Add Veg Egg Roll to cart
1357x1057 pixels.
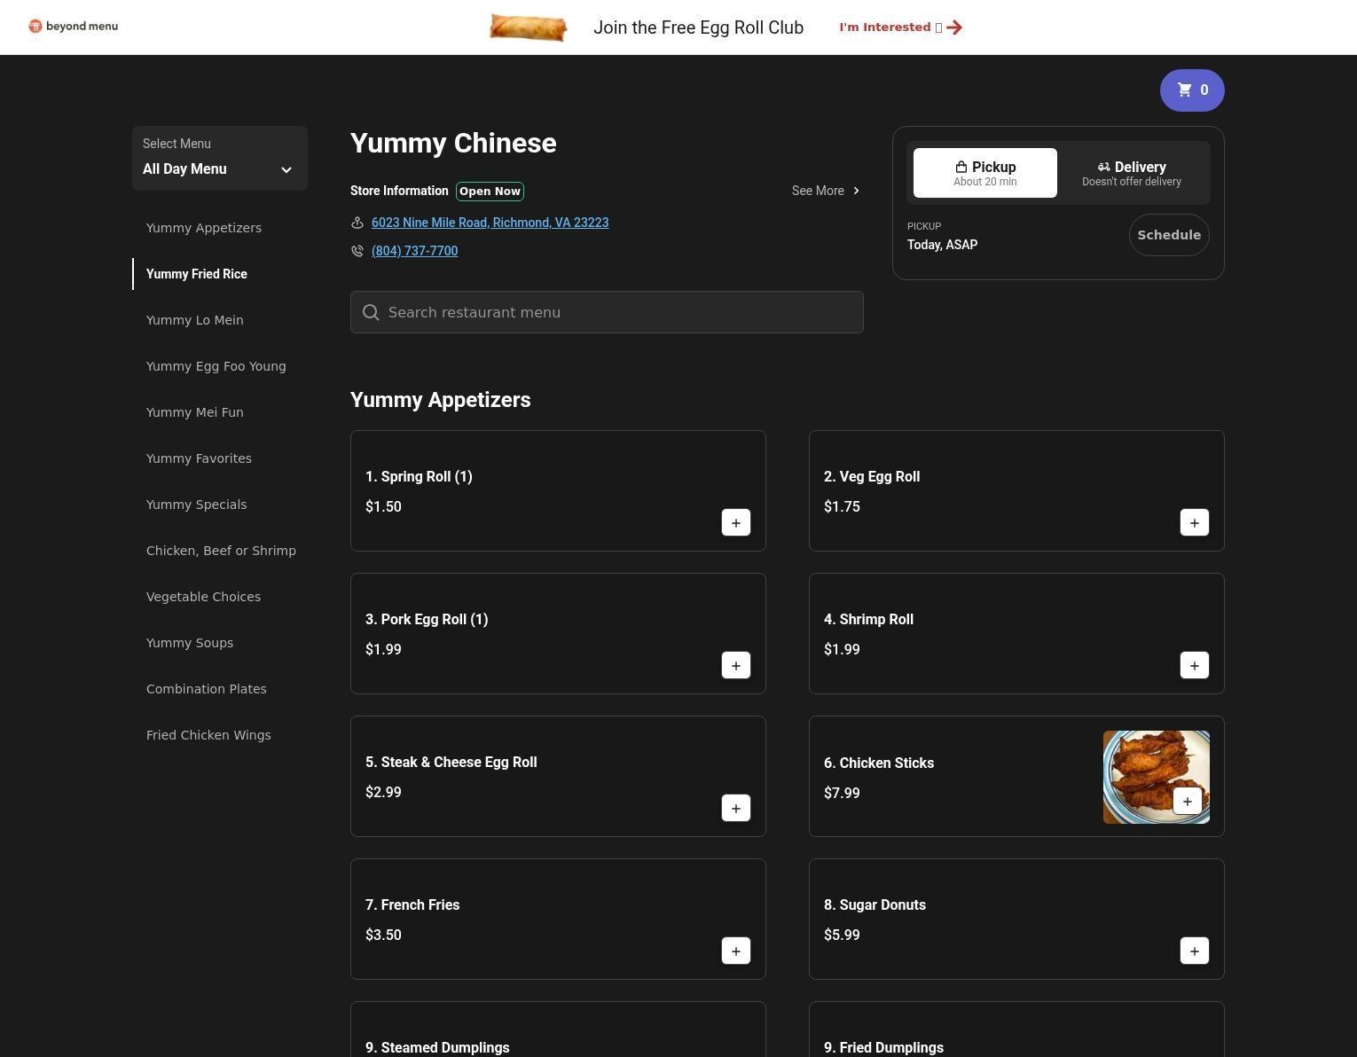(1195, 522)
